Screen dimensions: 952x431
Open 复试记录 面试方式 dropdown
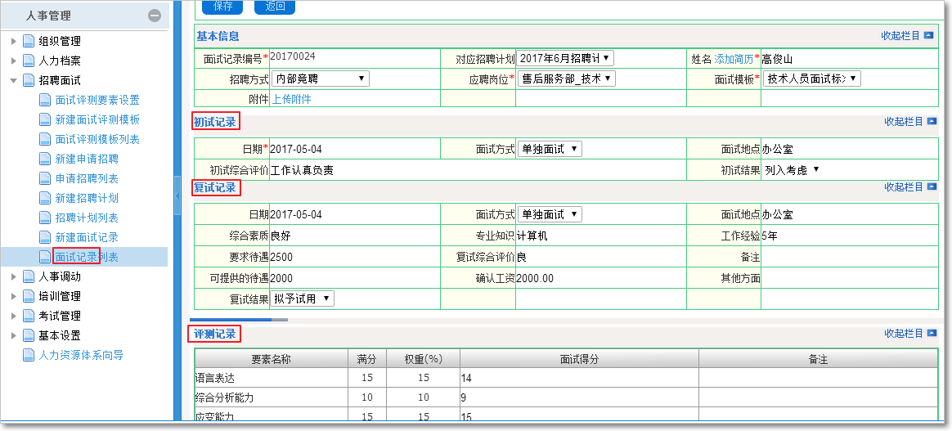click(550, 214)
